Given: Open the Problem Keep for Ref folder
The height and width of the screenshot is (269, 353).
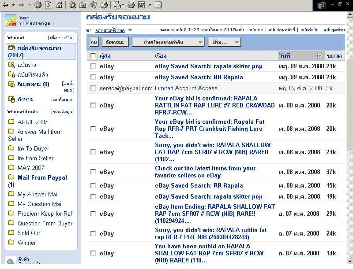Looking at the screenshot, I should [x=45, y=214].
